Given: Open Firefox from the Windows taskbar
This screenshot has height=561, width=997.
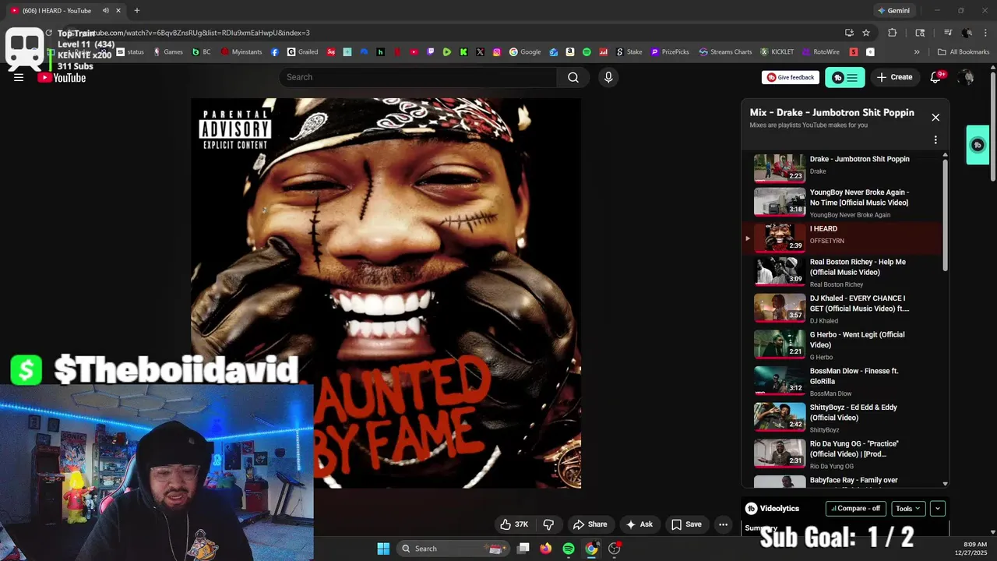Looking at the screenshot, I should pos(546,549).
